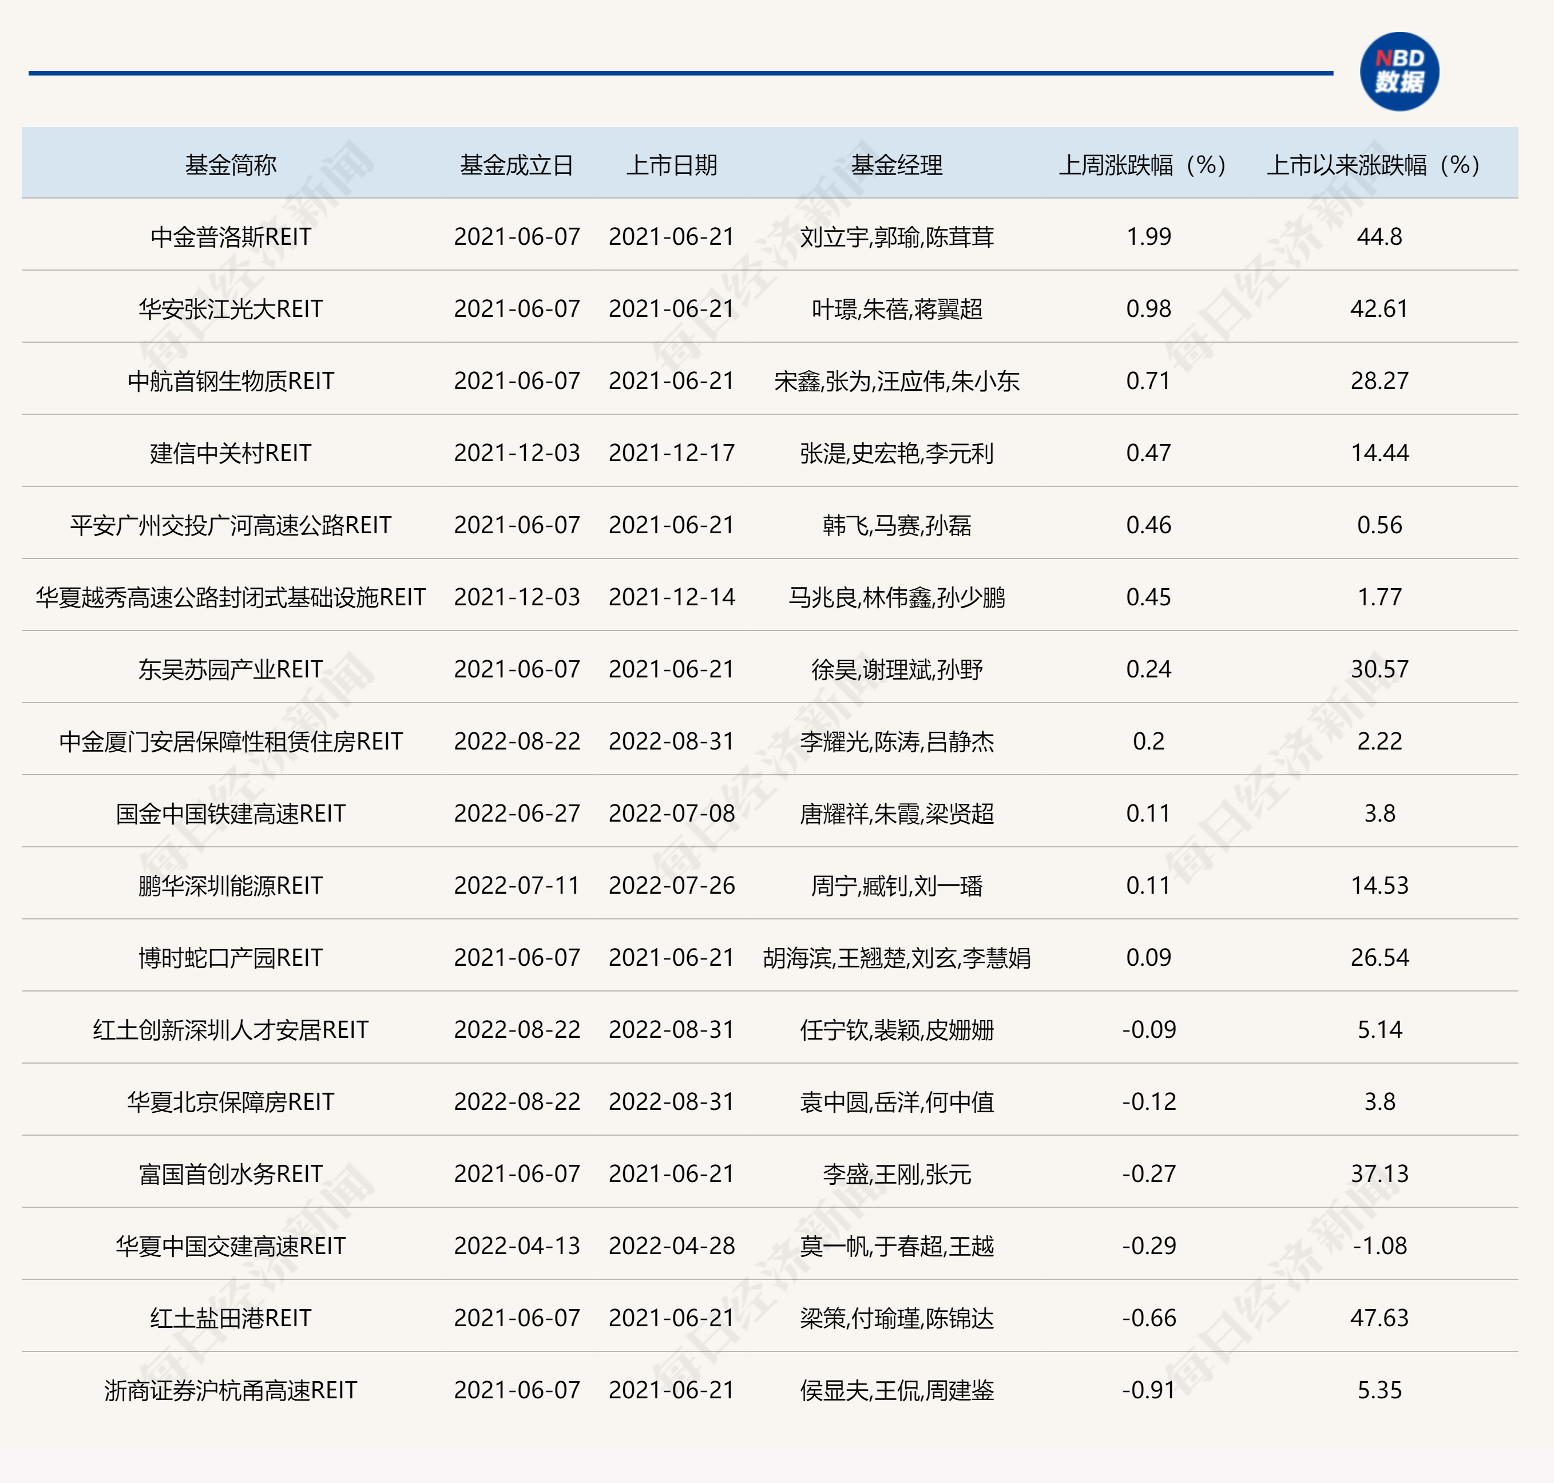This screenshot has height=1483, width=1554.
Task: Click listing date 2022-04-28
Action: (x=672, y=1246)
